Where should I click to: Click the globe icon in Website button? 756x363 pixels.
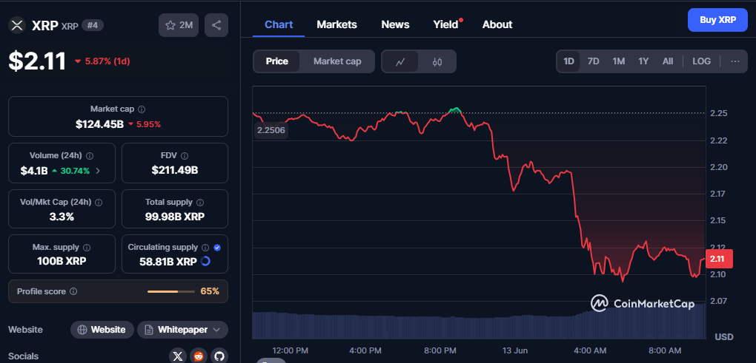click(x=82, y=330)
